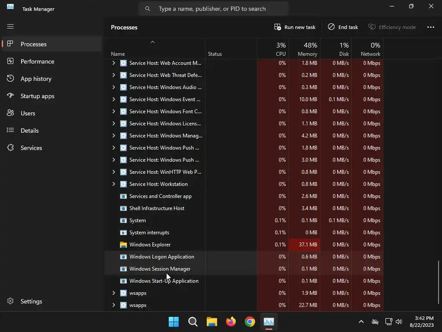This screenshot has width=442, height=332.
Task: Click the process list vertical scrollbar thumb
Action: [x=439, y=282]
